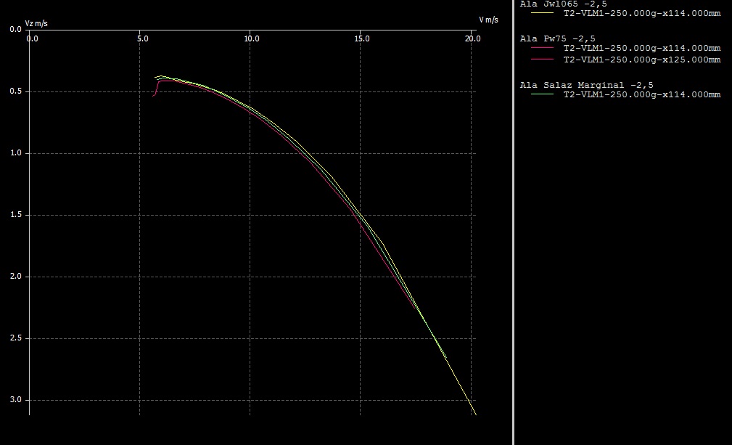
Task: Click the 10.0 tick label on the speed axis
Action: pos(251,38)
